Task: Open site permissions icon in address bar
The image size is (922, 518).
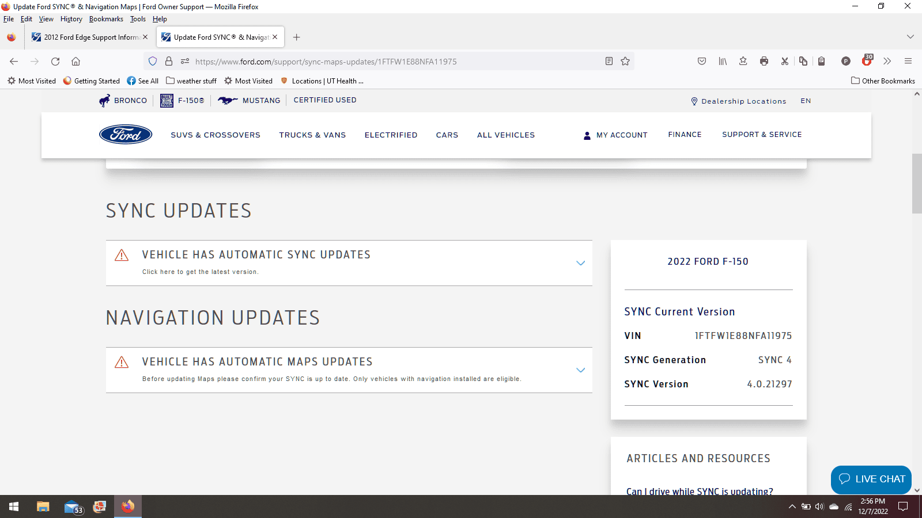Action: 185,62
